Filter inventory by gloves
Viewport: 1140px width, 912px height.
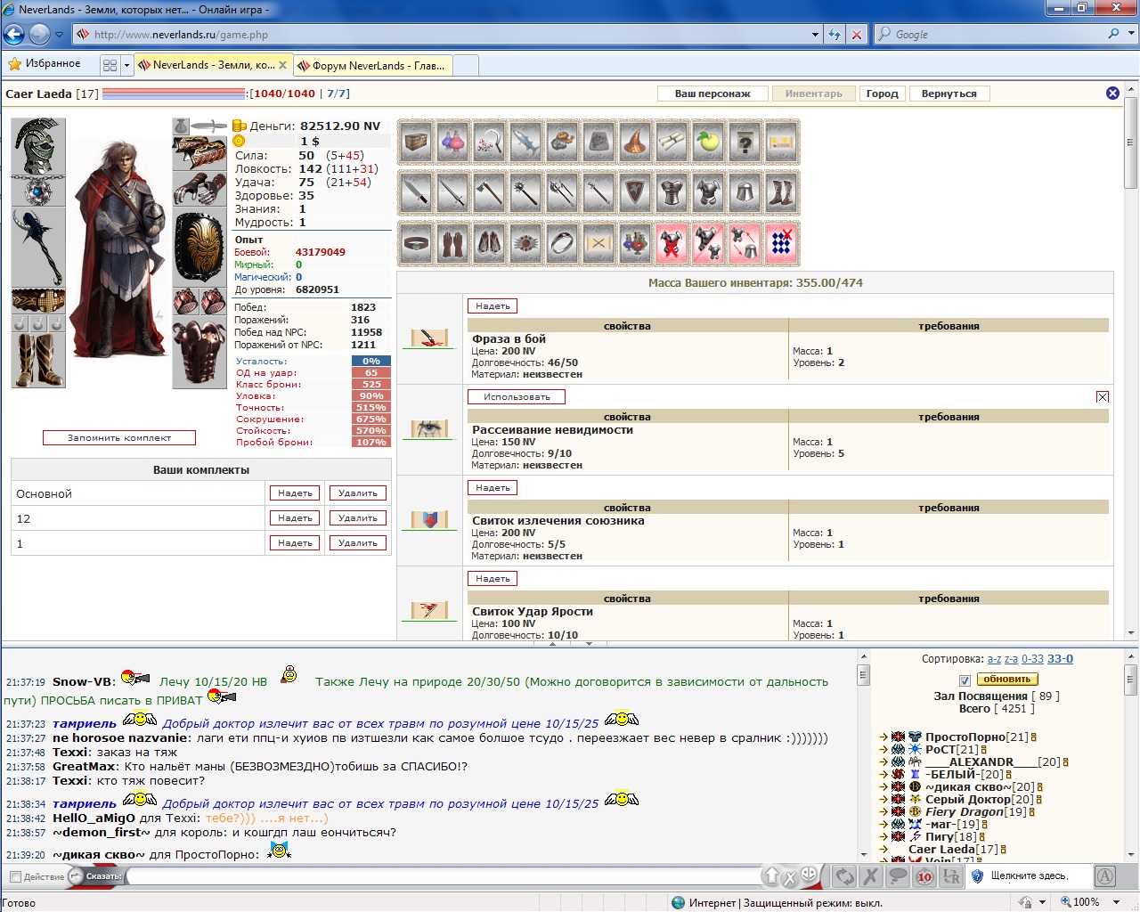[452, 243]
